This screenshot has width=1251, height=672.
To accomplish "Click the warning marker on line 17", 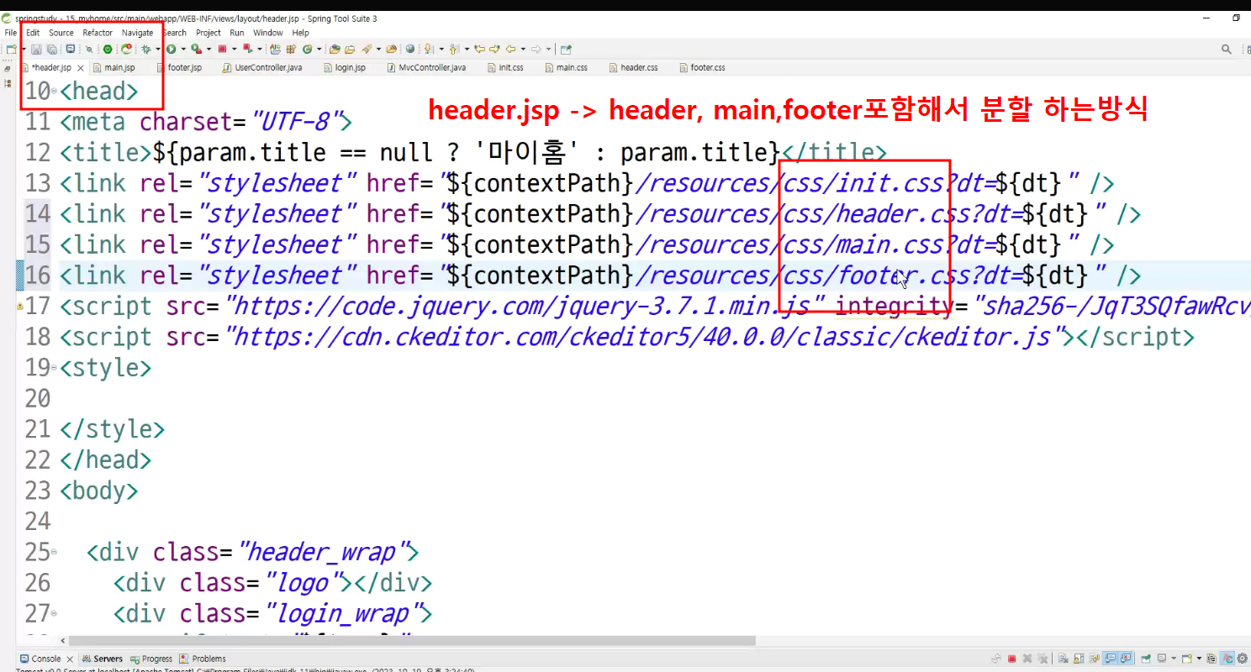I will pos(21,307).
